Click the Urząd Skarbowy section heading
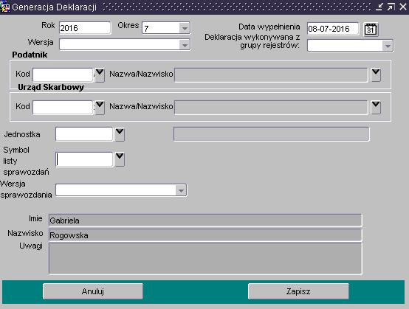 51,87
